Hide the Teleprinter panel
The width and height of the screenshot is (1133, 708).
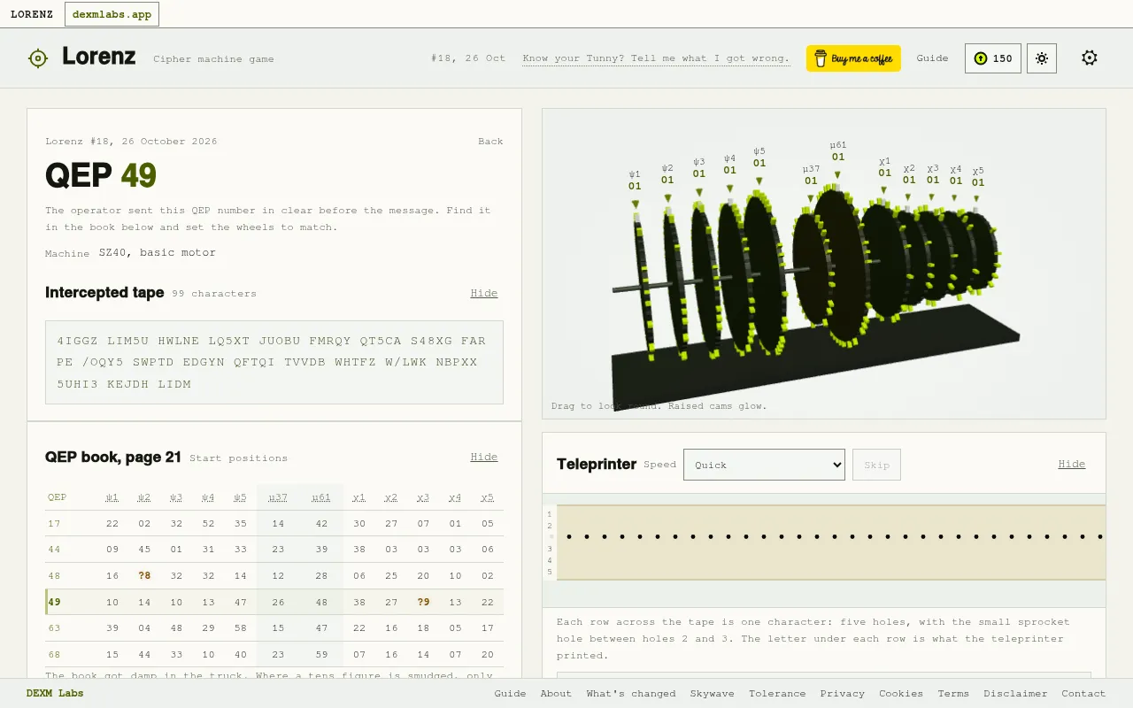(x=1071, y=464)
